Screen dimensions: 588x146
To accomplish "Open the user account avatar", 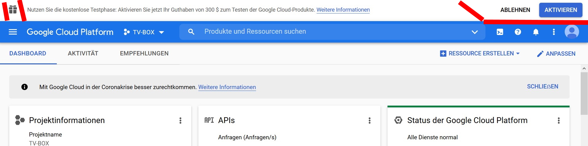I will coord(572,32).
